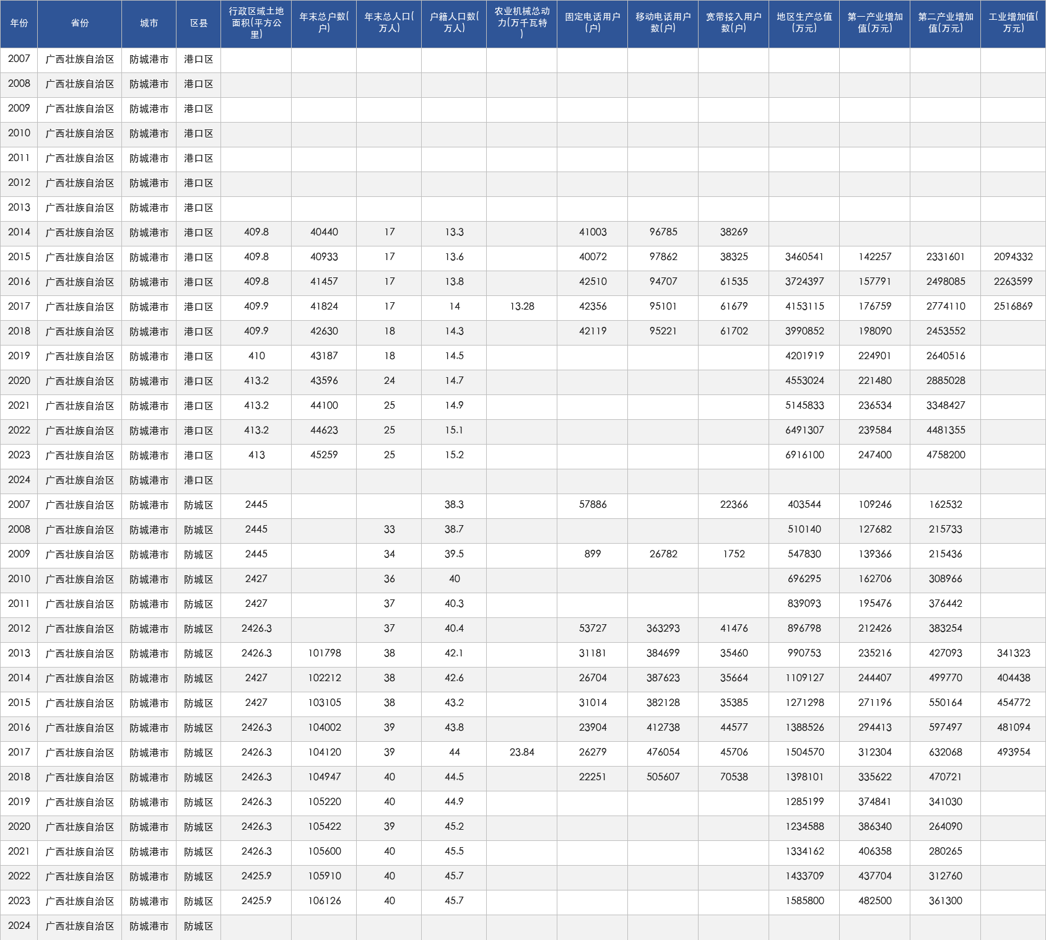The image size is (1046, 940).
Task: Select the 省份 column header
Action: 80,24
